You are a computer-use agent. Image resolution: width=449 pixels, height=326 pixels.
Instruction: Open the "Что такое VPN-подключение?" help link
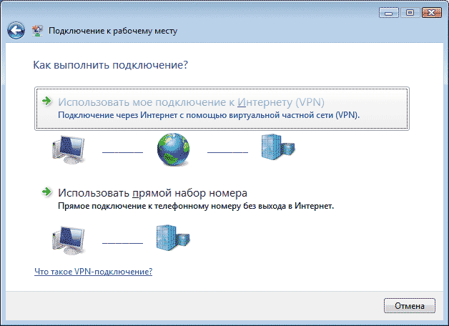[93, 272]
